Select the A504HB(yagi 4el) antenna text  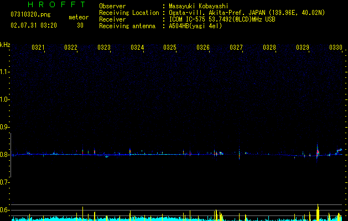pyautogui.click(x=195, y=26)
